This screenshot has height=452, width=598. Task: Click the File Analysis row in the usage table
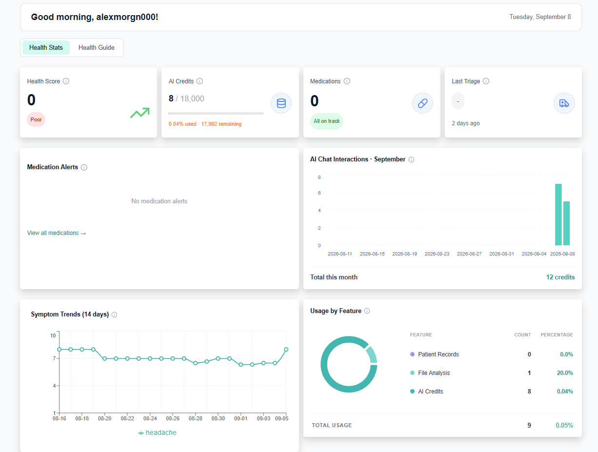click(x=492, y=373)
